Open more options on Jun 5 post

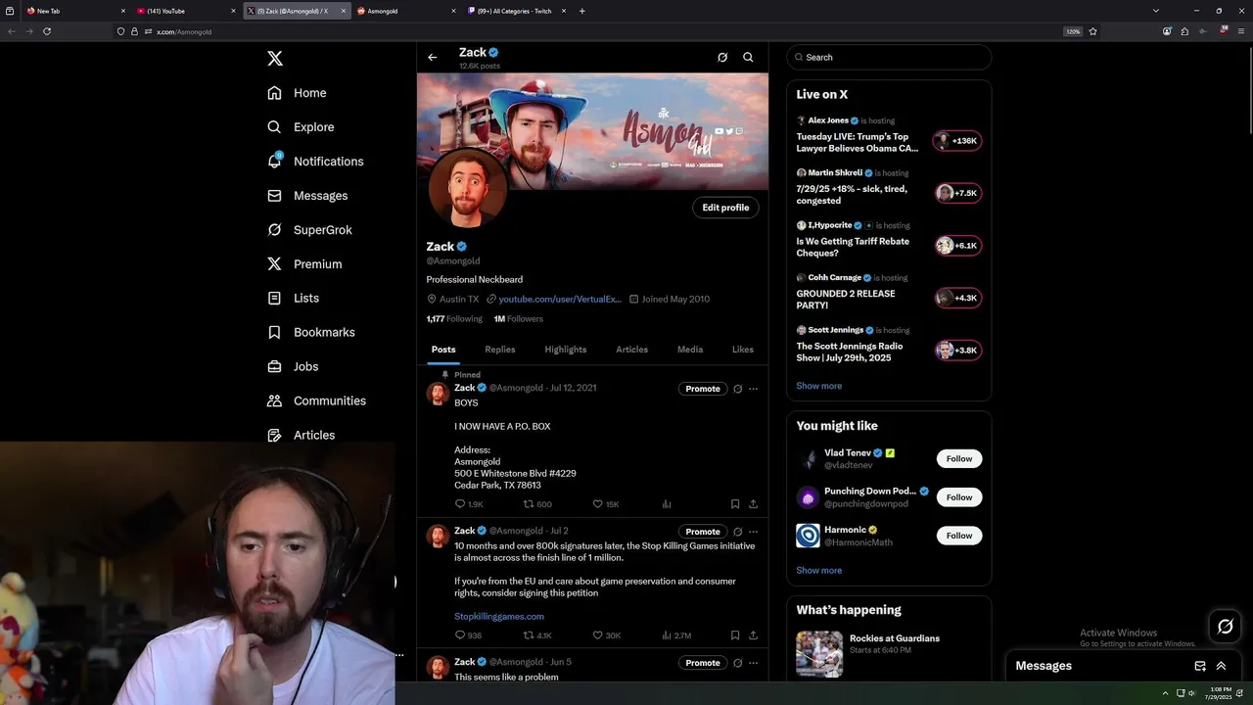(753, 663)
